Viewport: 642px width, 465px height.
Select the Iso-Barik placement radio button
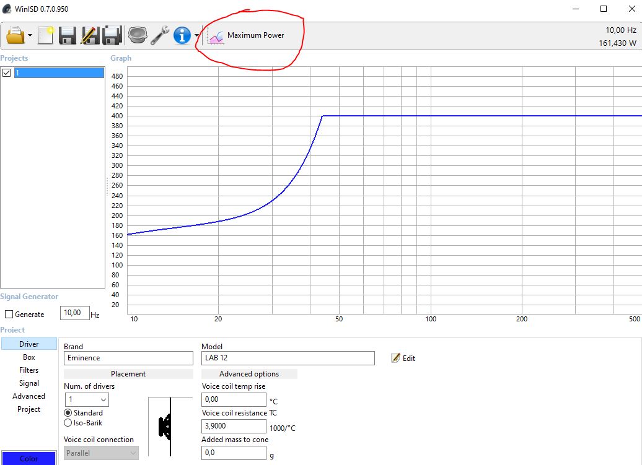(x=68, y=423)
